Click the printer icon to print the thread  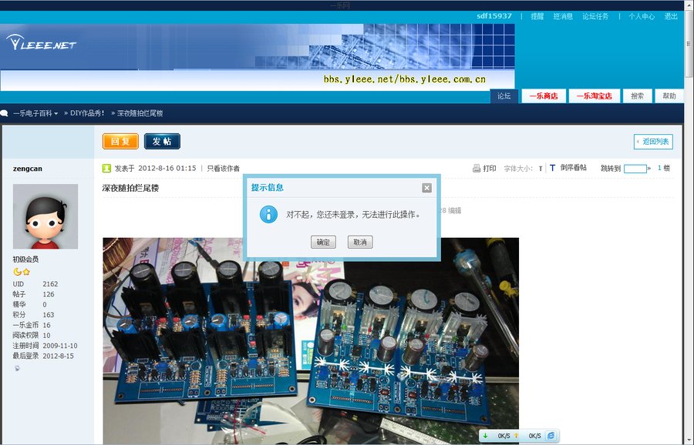(x=477, y=168)
